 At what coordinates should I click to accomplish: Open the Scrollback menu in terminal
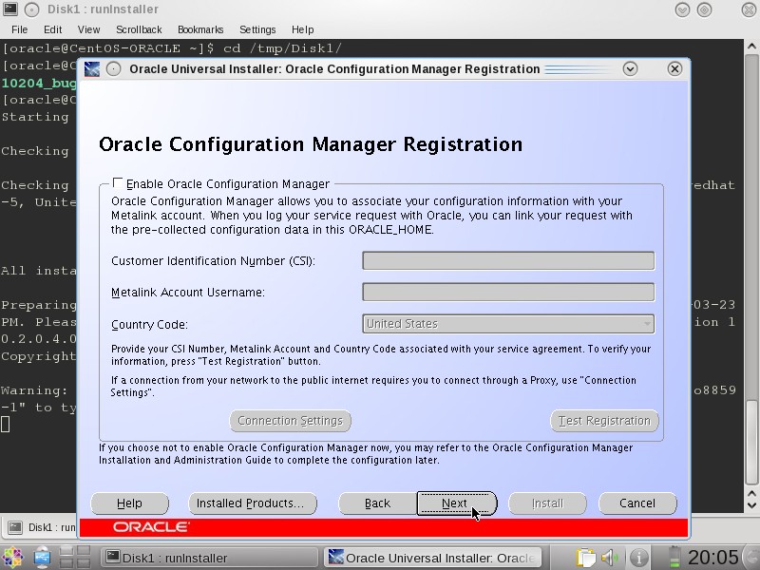(x=139, y=29)
